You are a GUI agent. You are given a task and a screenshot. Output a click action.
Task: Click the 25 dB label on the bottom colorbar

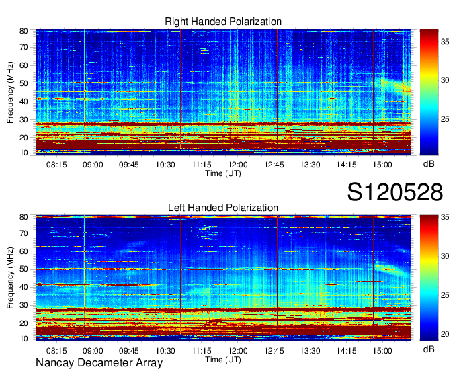pyautogui.click(x=445, y=295)
